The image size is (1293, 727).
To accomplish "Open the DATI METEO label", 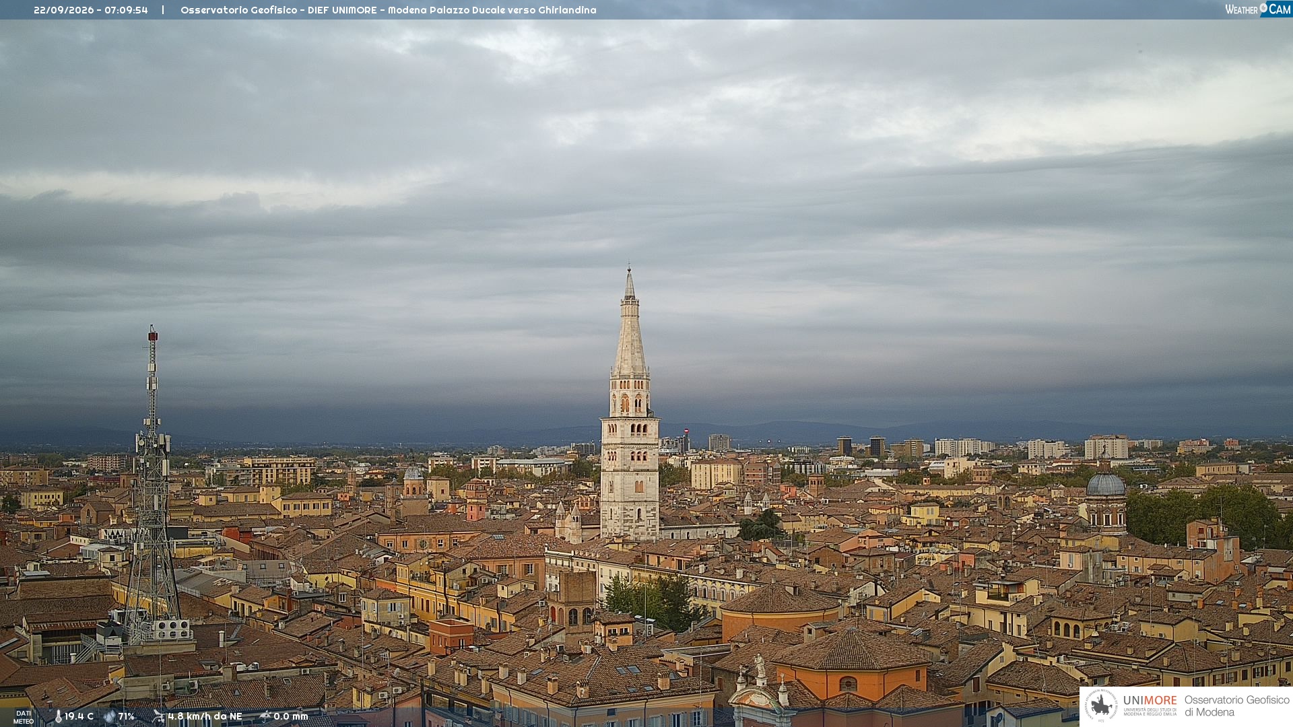I will [x=24, y=717].
